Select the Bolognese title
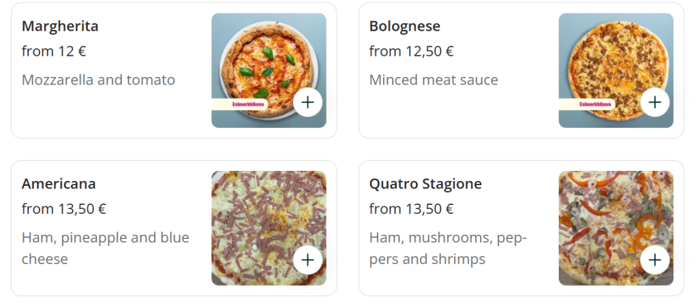Image resolution: width=698 pixels, height=307 pixels. 405,27
